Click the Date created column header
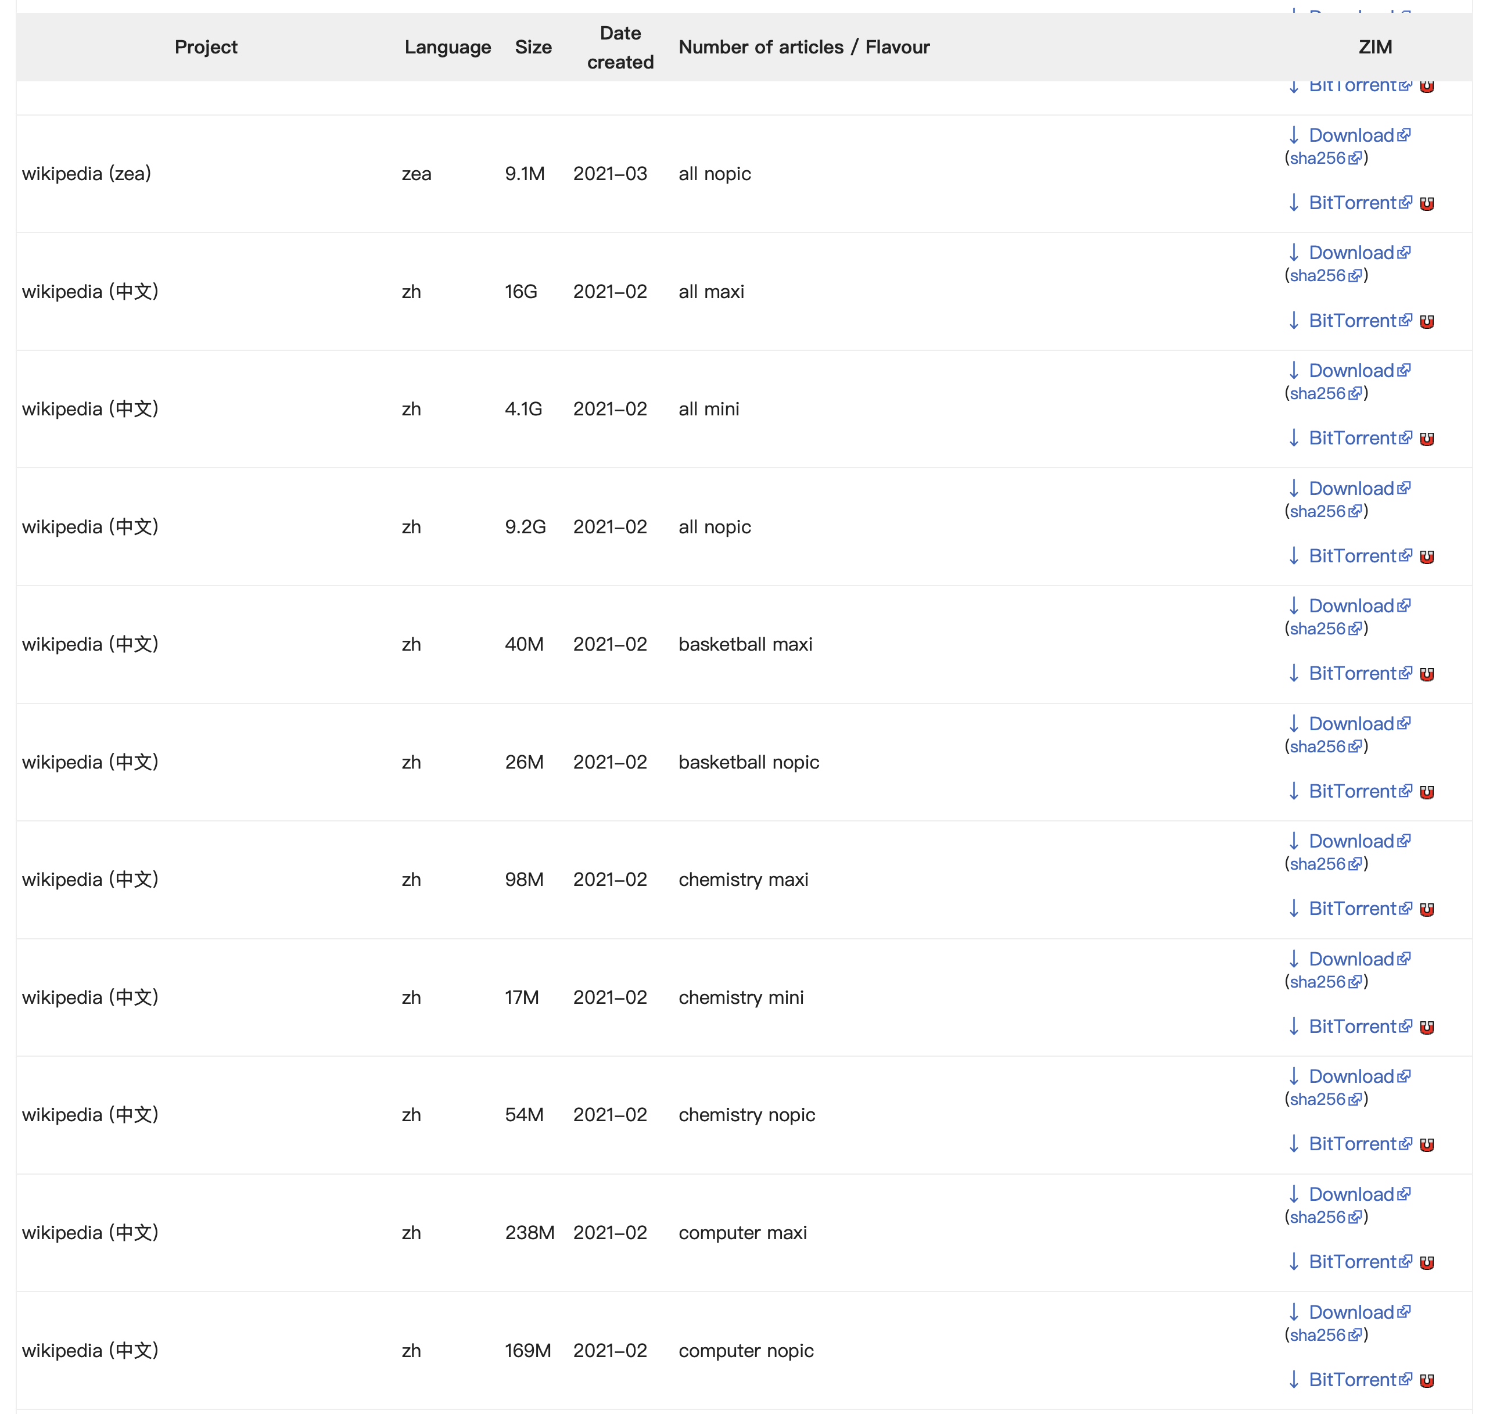Screen dimensions: 1486x1414 [x=620, y=46]
